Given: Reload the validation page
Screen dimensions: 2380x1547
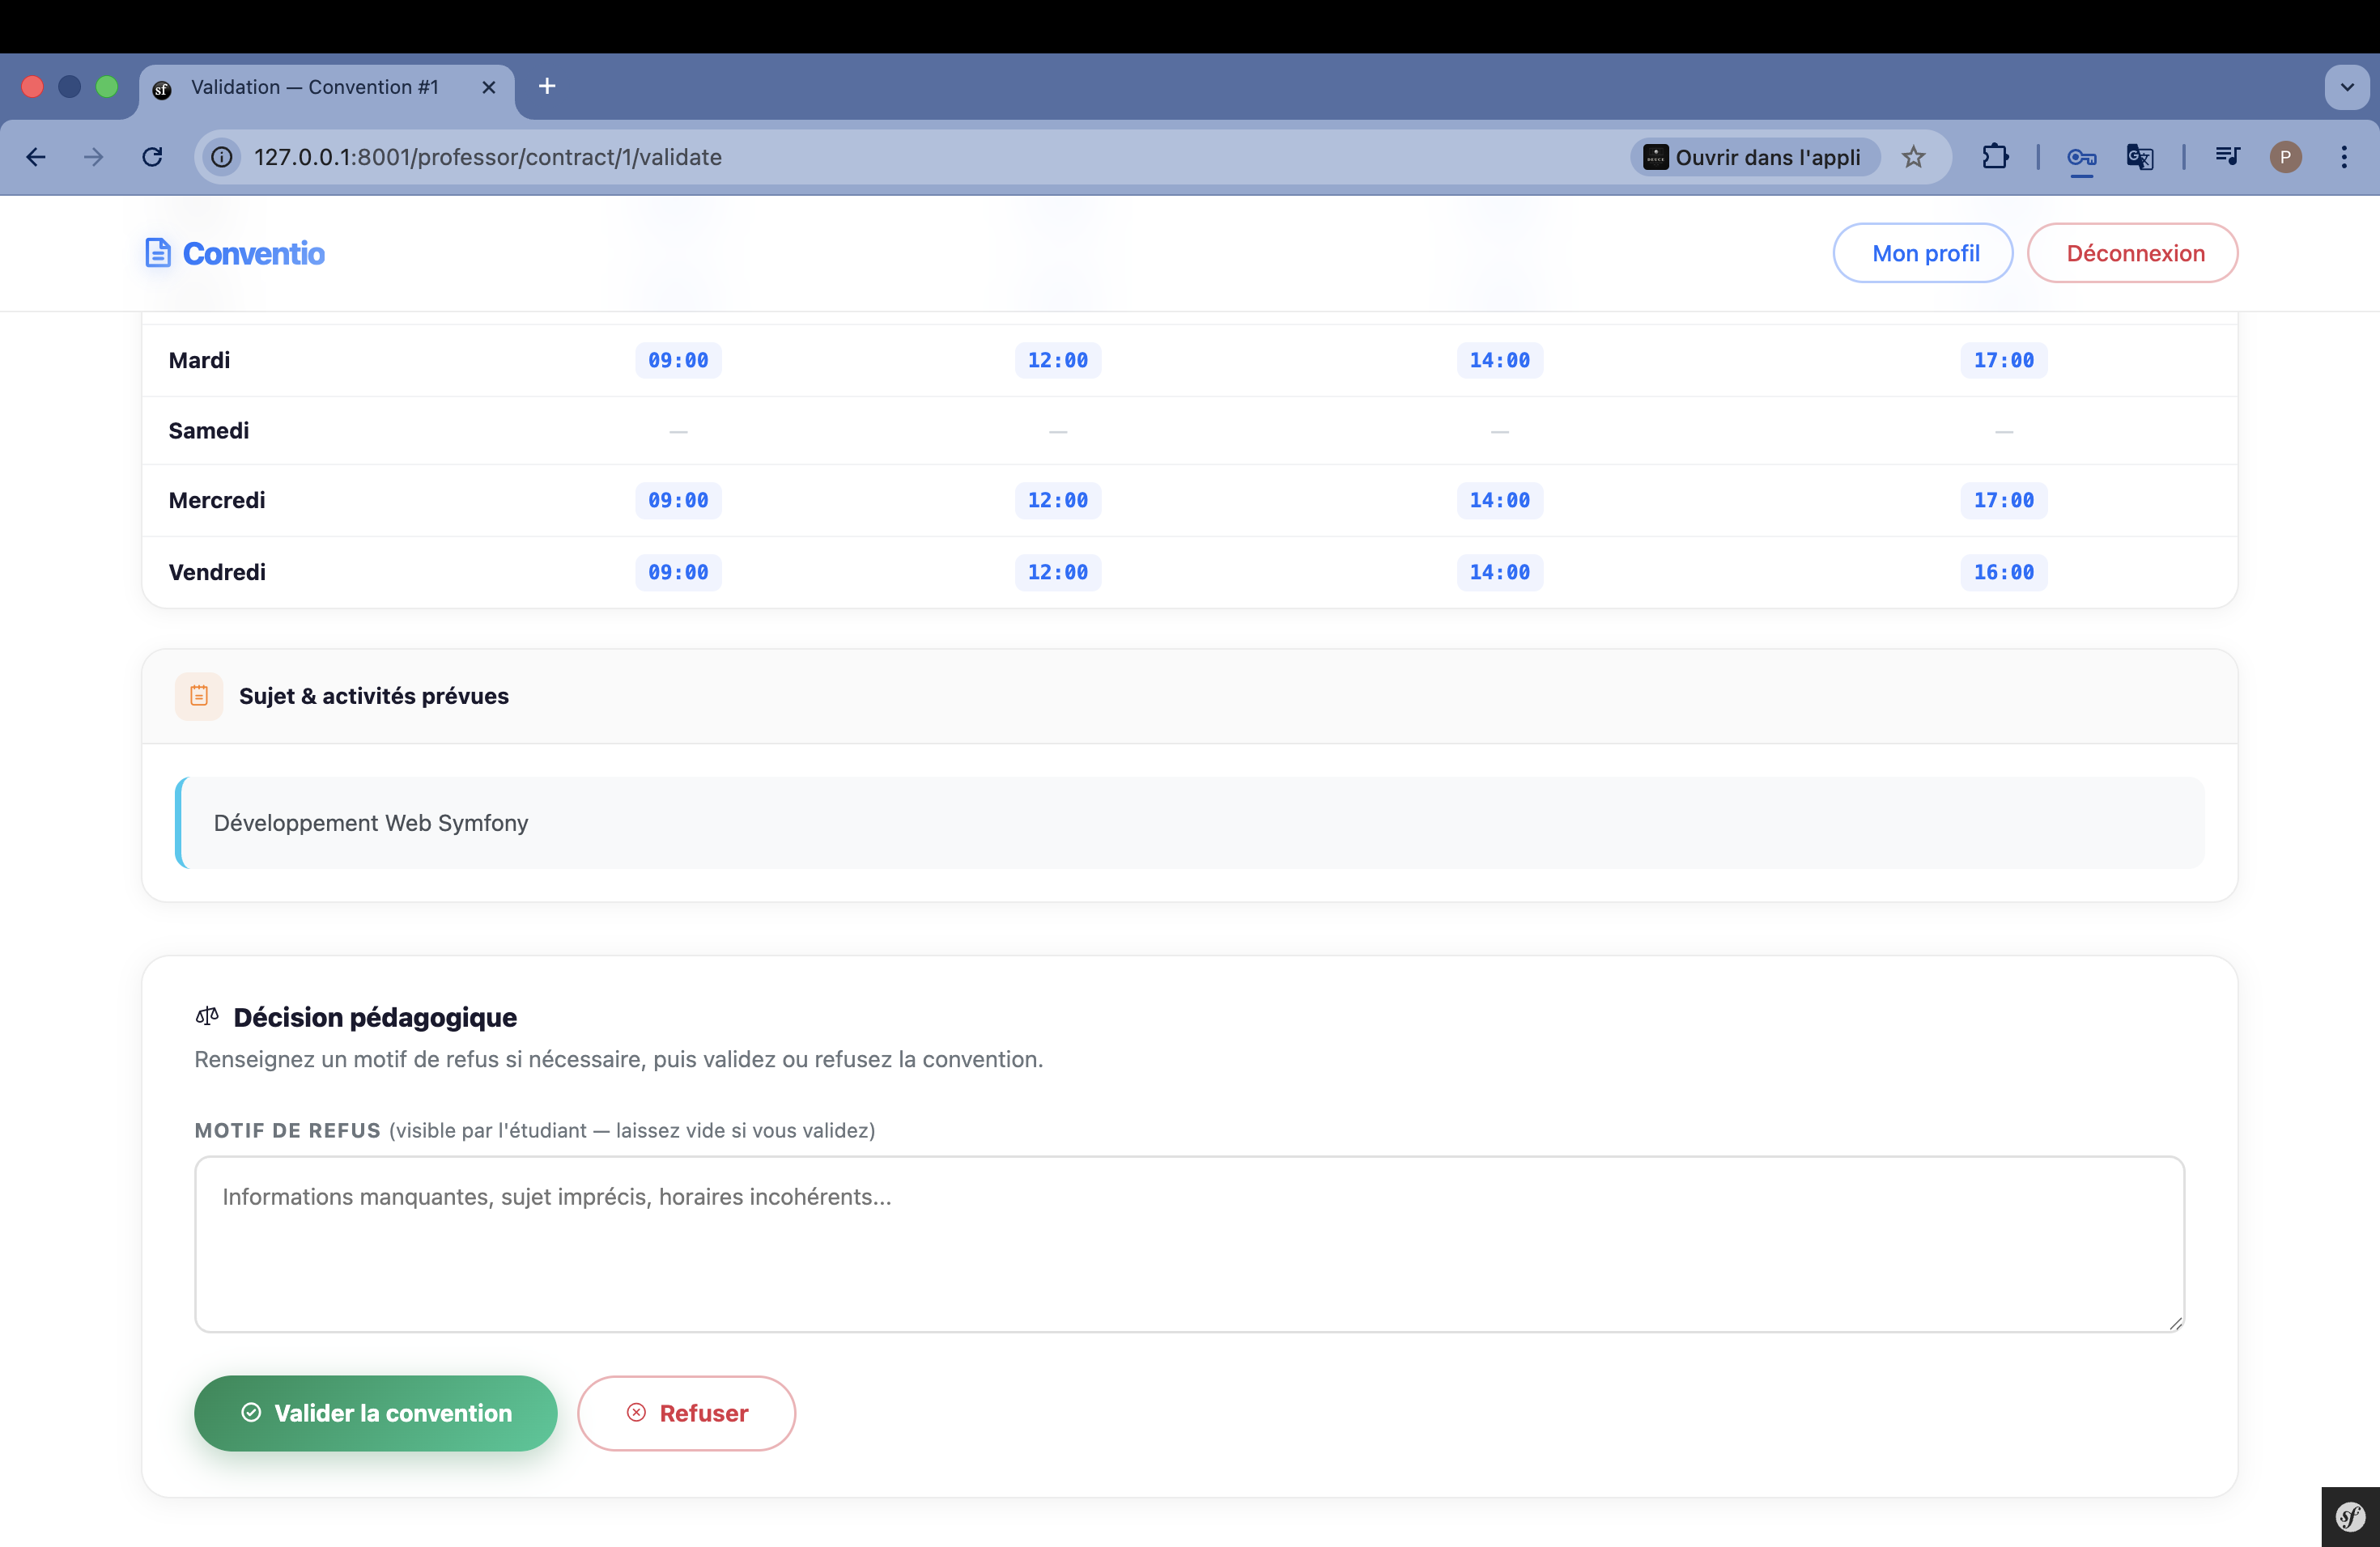Looking at the screenshot, I should (x=152, y=157).
